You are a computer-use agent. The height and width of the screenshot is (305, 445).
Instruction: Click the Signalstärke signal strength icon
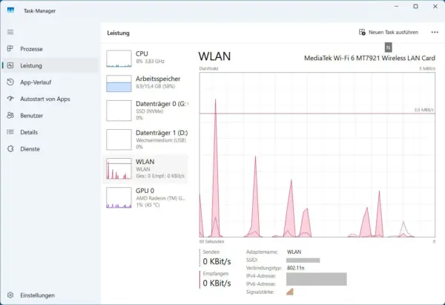click(290, 292)
